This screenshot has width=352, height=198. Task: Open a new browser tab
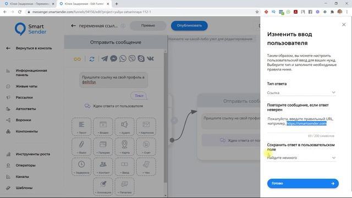point(116,4)
